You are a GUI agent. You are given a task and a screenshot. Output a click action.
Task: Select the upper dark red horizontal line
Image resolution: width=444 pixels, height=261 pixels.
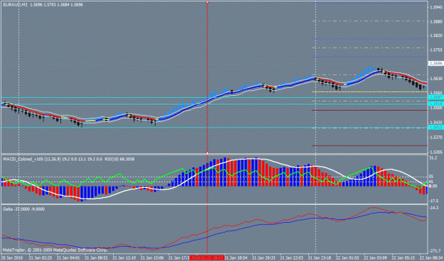(369, 110)
